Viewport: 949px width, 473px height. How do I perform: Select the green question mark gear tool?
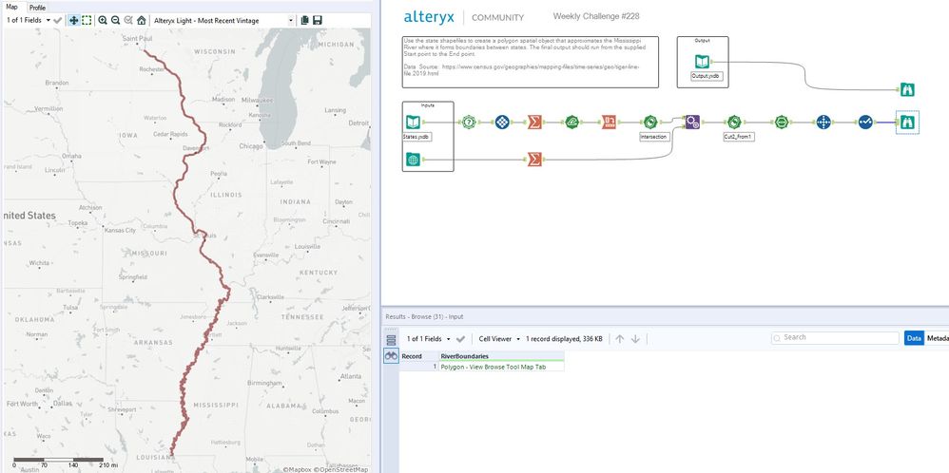(469, 123)
